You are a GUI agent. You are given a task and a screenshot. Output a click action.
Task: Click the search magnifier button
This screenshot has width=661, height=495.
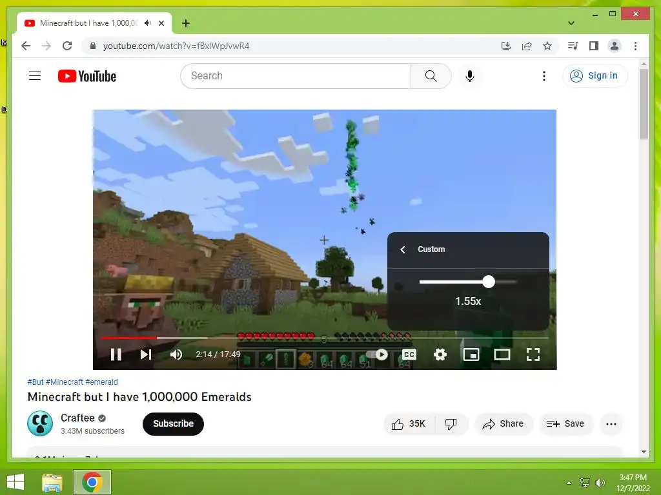coord(431,76)
